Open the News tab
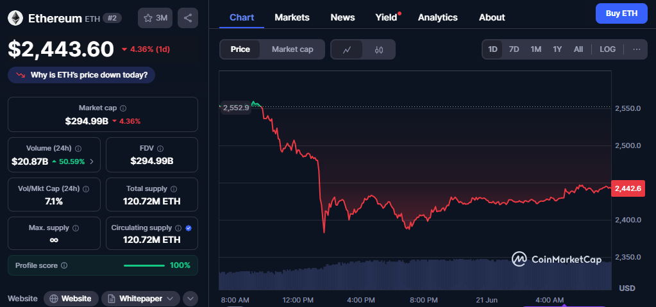This screenshot has width=656, height=307. click(x=342, y=17)
